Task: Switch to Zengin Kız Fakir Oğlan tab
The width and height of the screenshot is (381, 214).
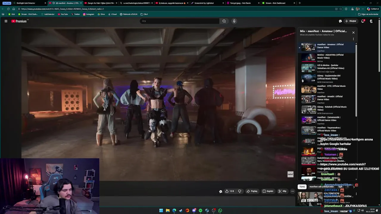Action: tap(101, 3)
